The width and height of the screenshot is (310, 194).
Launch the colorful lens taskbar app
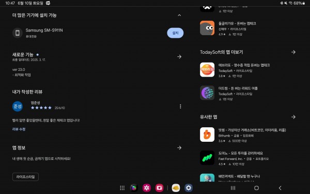click(134, 188)
